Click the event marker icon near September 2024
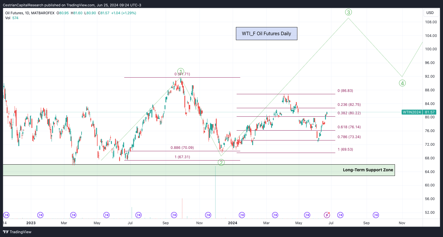 tap(376, 215)
